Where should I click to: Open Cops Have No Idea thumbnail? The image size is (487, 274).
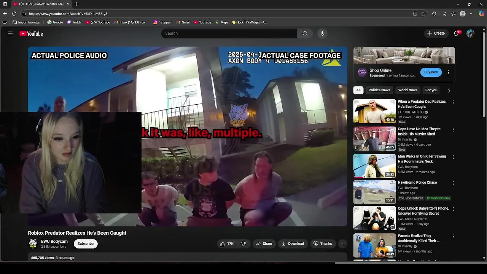pos(374,139)
